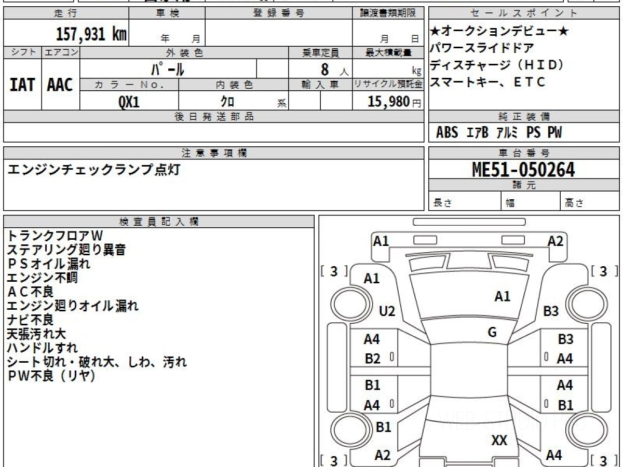
Task: Click the 内装色 header cell
Action: 234,85
